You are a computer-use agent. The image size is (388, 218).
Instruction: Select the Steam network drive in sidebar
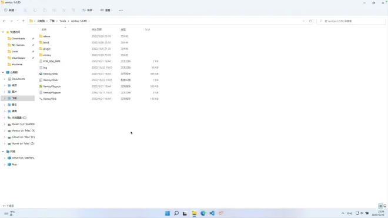(x=24, y=124)
